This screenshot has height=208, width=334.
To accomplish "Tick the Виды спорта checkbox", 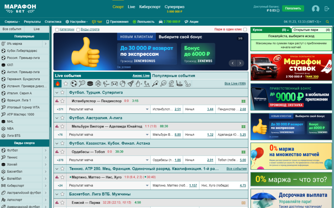I will [78, 30].
